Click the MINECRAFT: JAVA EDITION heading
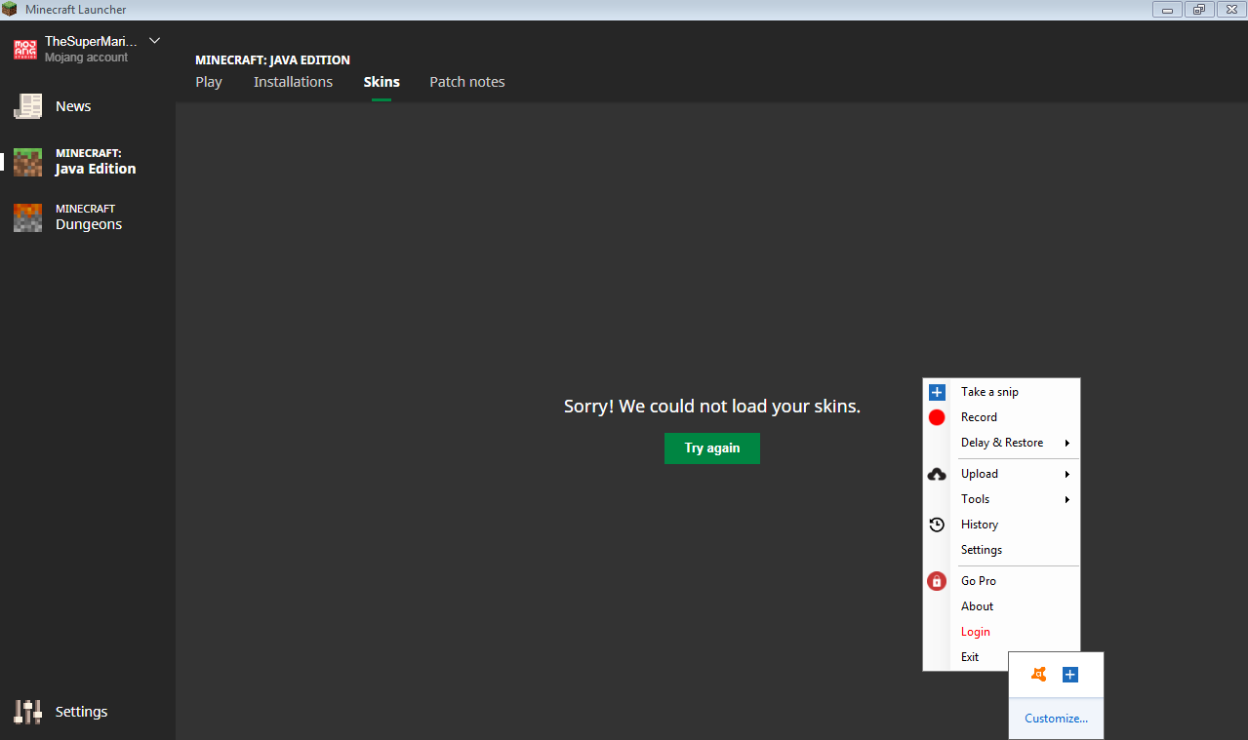Image resolution: width=1248 pixels, height=740 pixels. (272, 60)
